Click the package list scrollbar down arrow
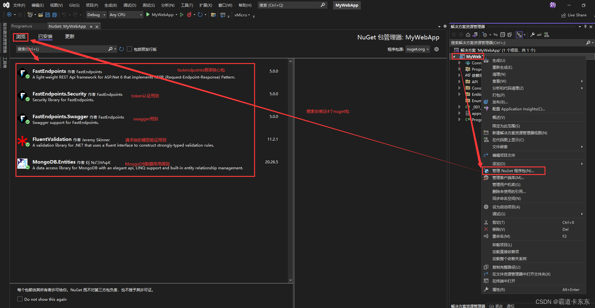Viewport: 595px width, 308px height. [290, 280]
